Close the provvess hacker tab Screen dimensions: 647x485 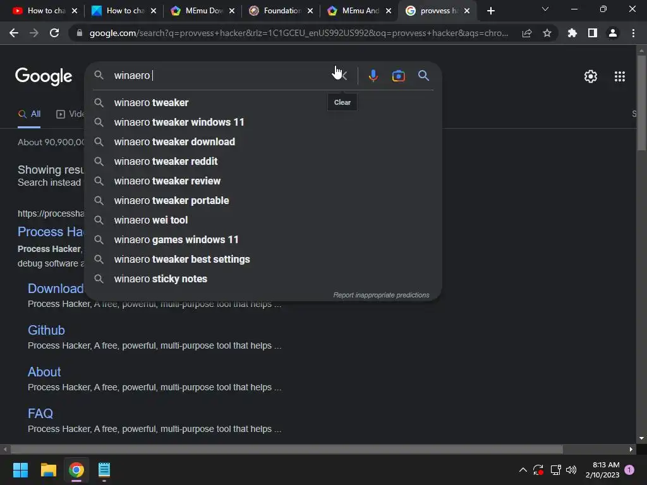pyautogui.click(x=467, y=11)
